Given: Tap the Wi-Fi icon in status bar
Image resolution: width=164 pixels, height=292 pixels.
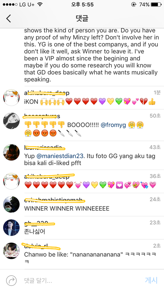Looking at the screenshot, I should click(x=40, y=4).
